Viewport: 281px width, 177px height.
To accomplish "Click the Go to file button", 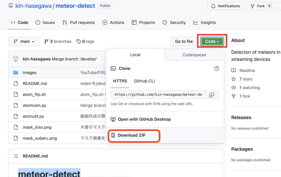I will (x=184, y=42).
